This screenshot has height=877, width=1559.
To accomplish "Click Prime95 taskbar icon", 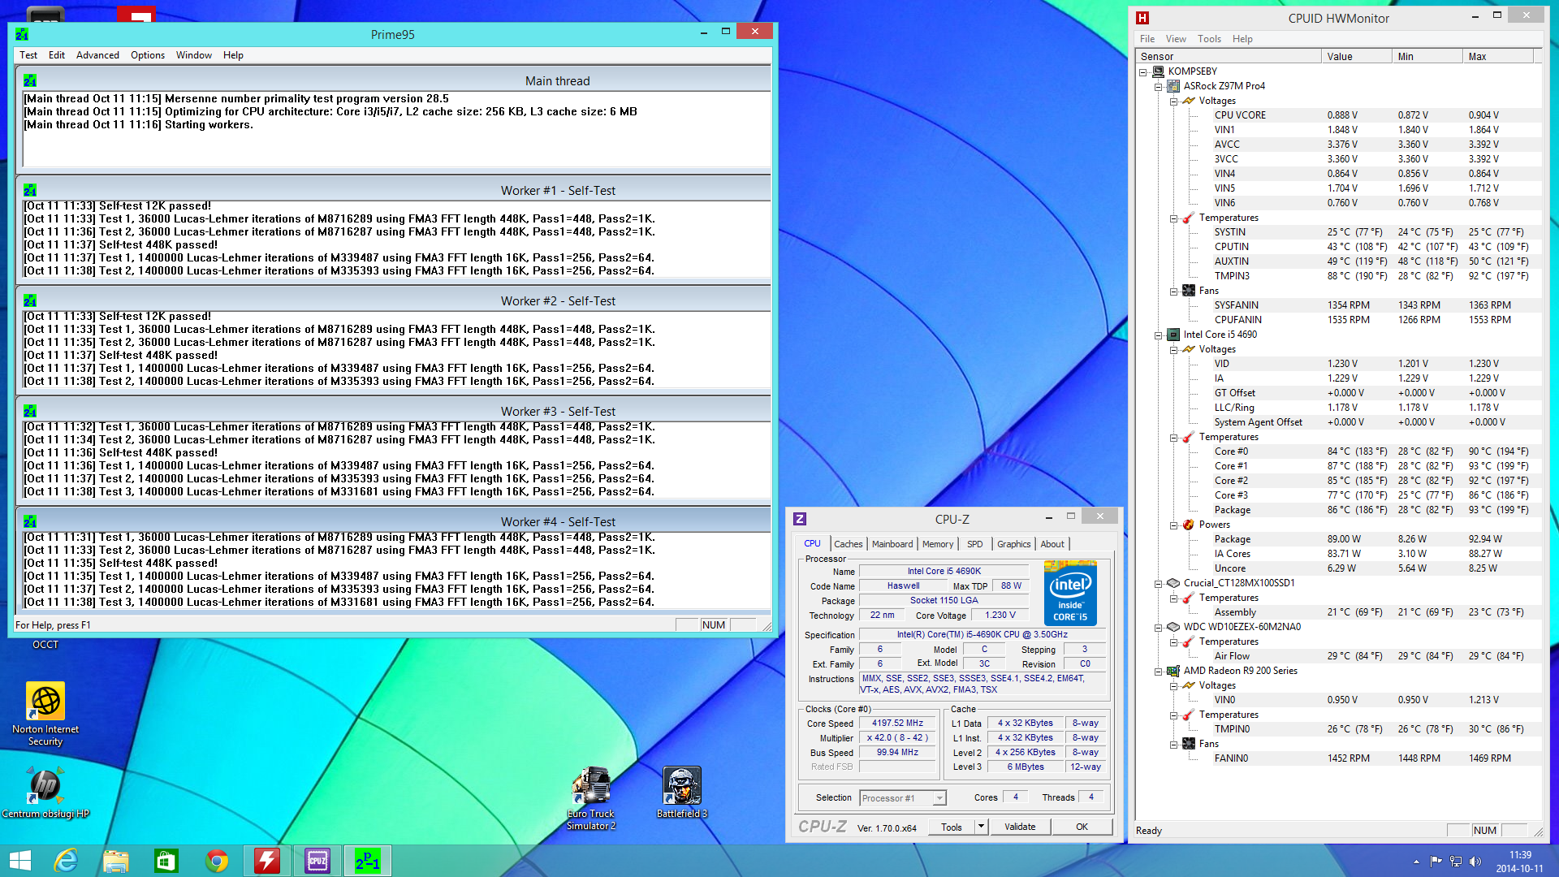I will 368,861.
